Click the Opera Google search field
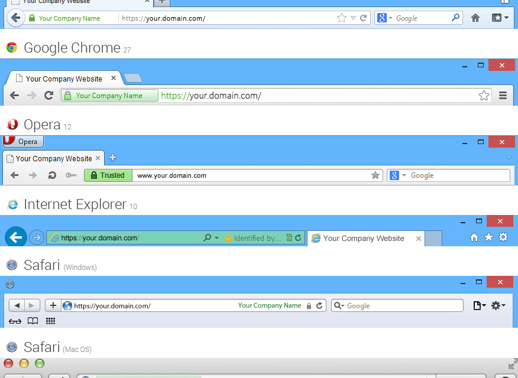 tap(449, 175)
